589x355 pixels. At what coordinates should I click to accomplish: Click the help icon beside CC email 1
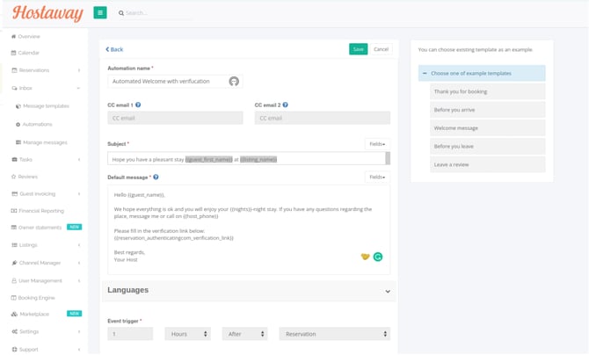click(138, 105)
